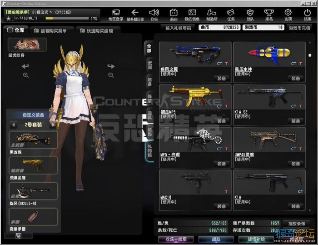Select the 全部 all-items category tab

(x=149, y=49)
